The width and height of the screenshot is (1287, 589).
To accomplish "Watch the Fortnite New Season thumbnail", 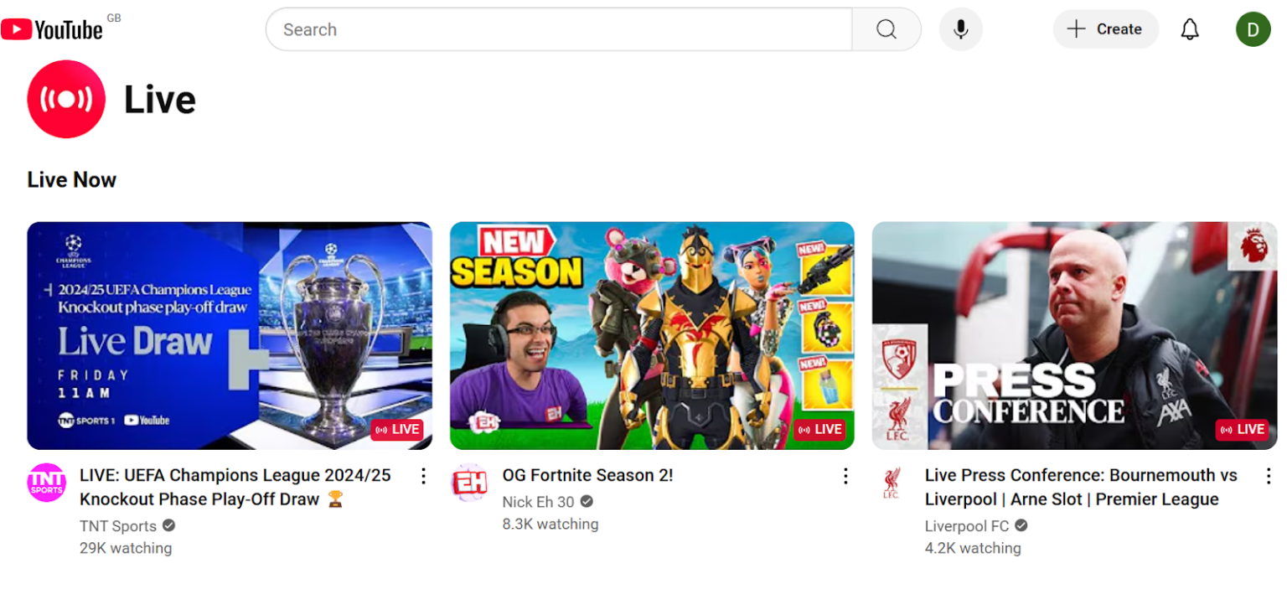I will (x=652, y=335).
